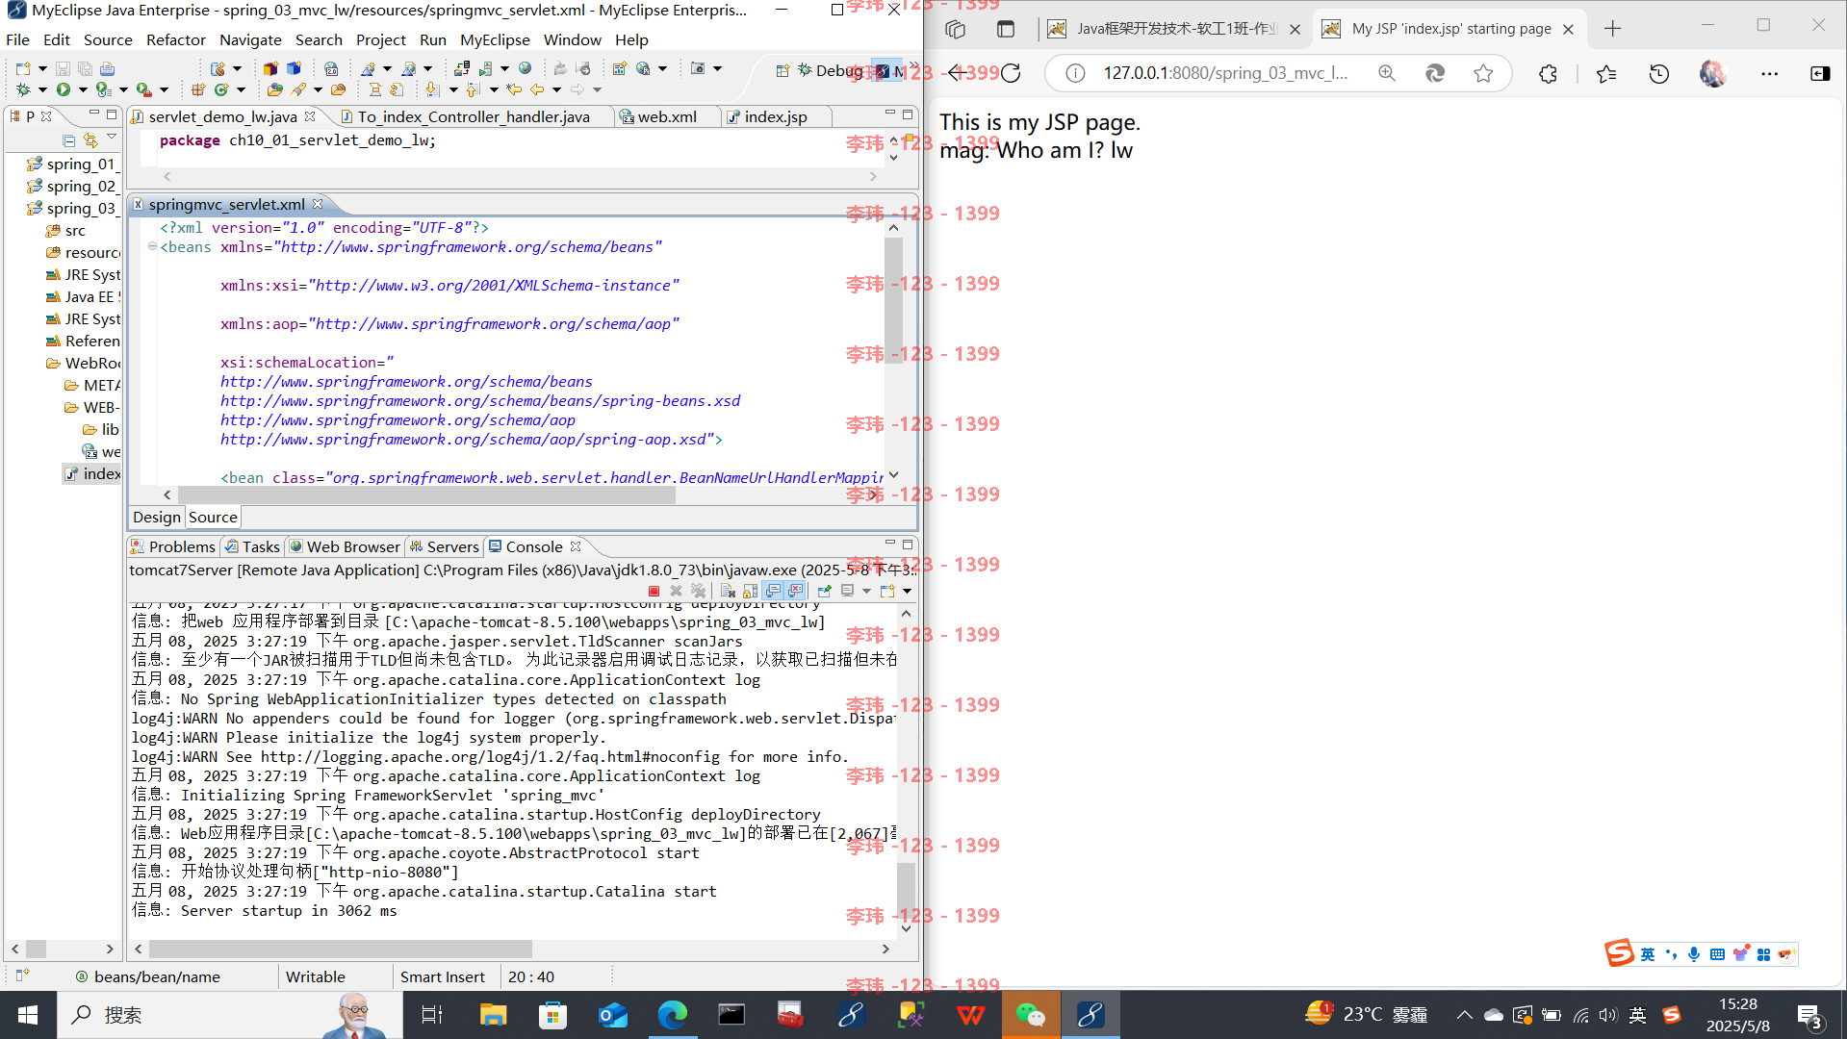
Task: Open the MyEclipse menu
Action: [495, 39]
